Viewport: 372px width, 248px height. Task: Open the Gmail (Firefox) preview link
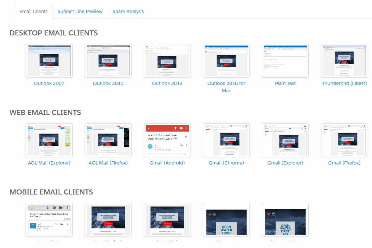pos(344,163)
